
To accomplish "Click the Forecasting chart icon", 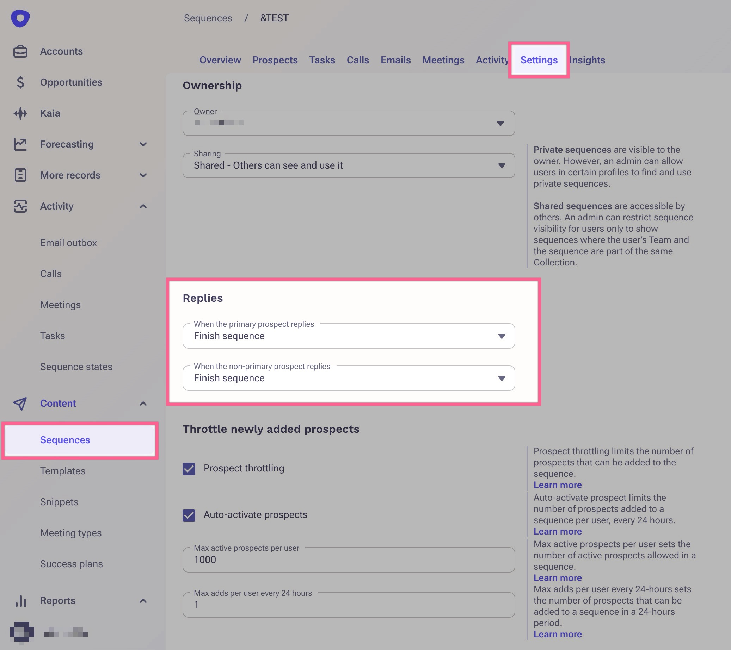I will (x=20, y=144).
